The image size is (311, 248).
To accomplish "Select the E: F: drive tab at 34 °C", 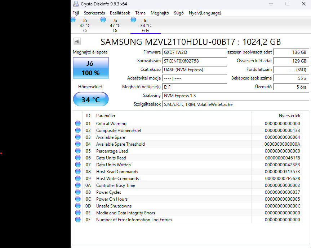I will (145, 25).
